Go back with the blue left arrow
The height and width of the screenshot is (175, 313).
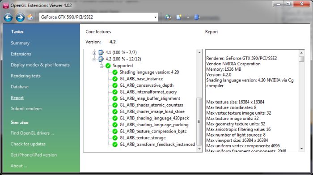(8, 17)
